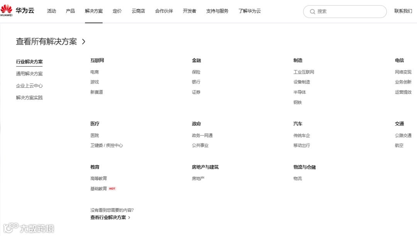Click the chevron after 查看行业解决方案
This screenshot has height=236, width=417.
[129, 217]
